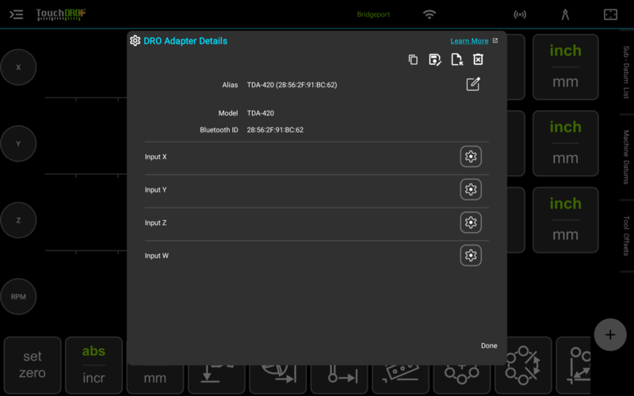Tap the set zero button
This screenshot has height=396, width=634.
tap(32, 365)
